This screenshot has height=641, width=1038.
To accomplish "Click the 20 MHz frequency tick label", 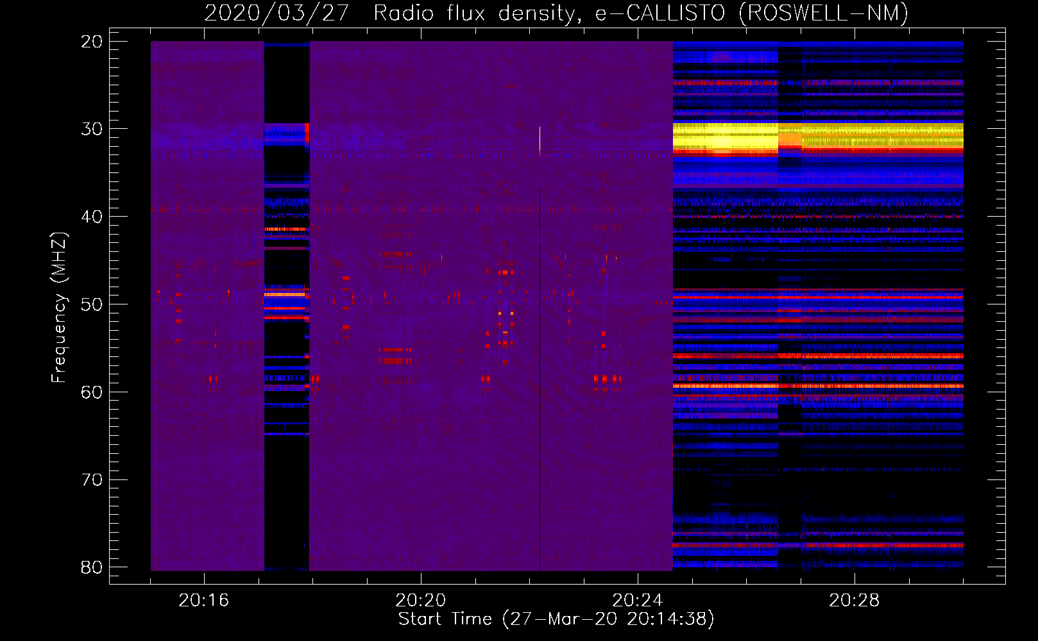I will point(92,42).
